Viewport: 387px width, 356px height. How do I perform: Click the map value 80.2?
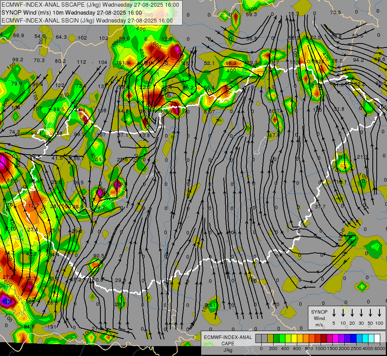(60, 61)
